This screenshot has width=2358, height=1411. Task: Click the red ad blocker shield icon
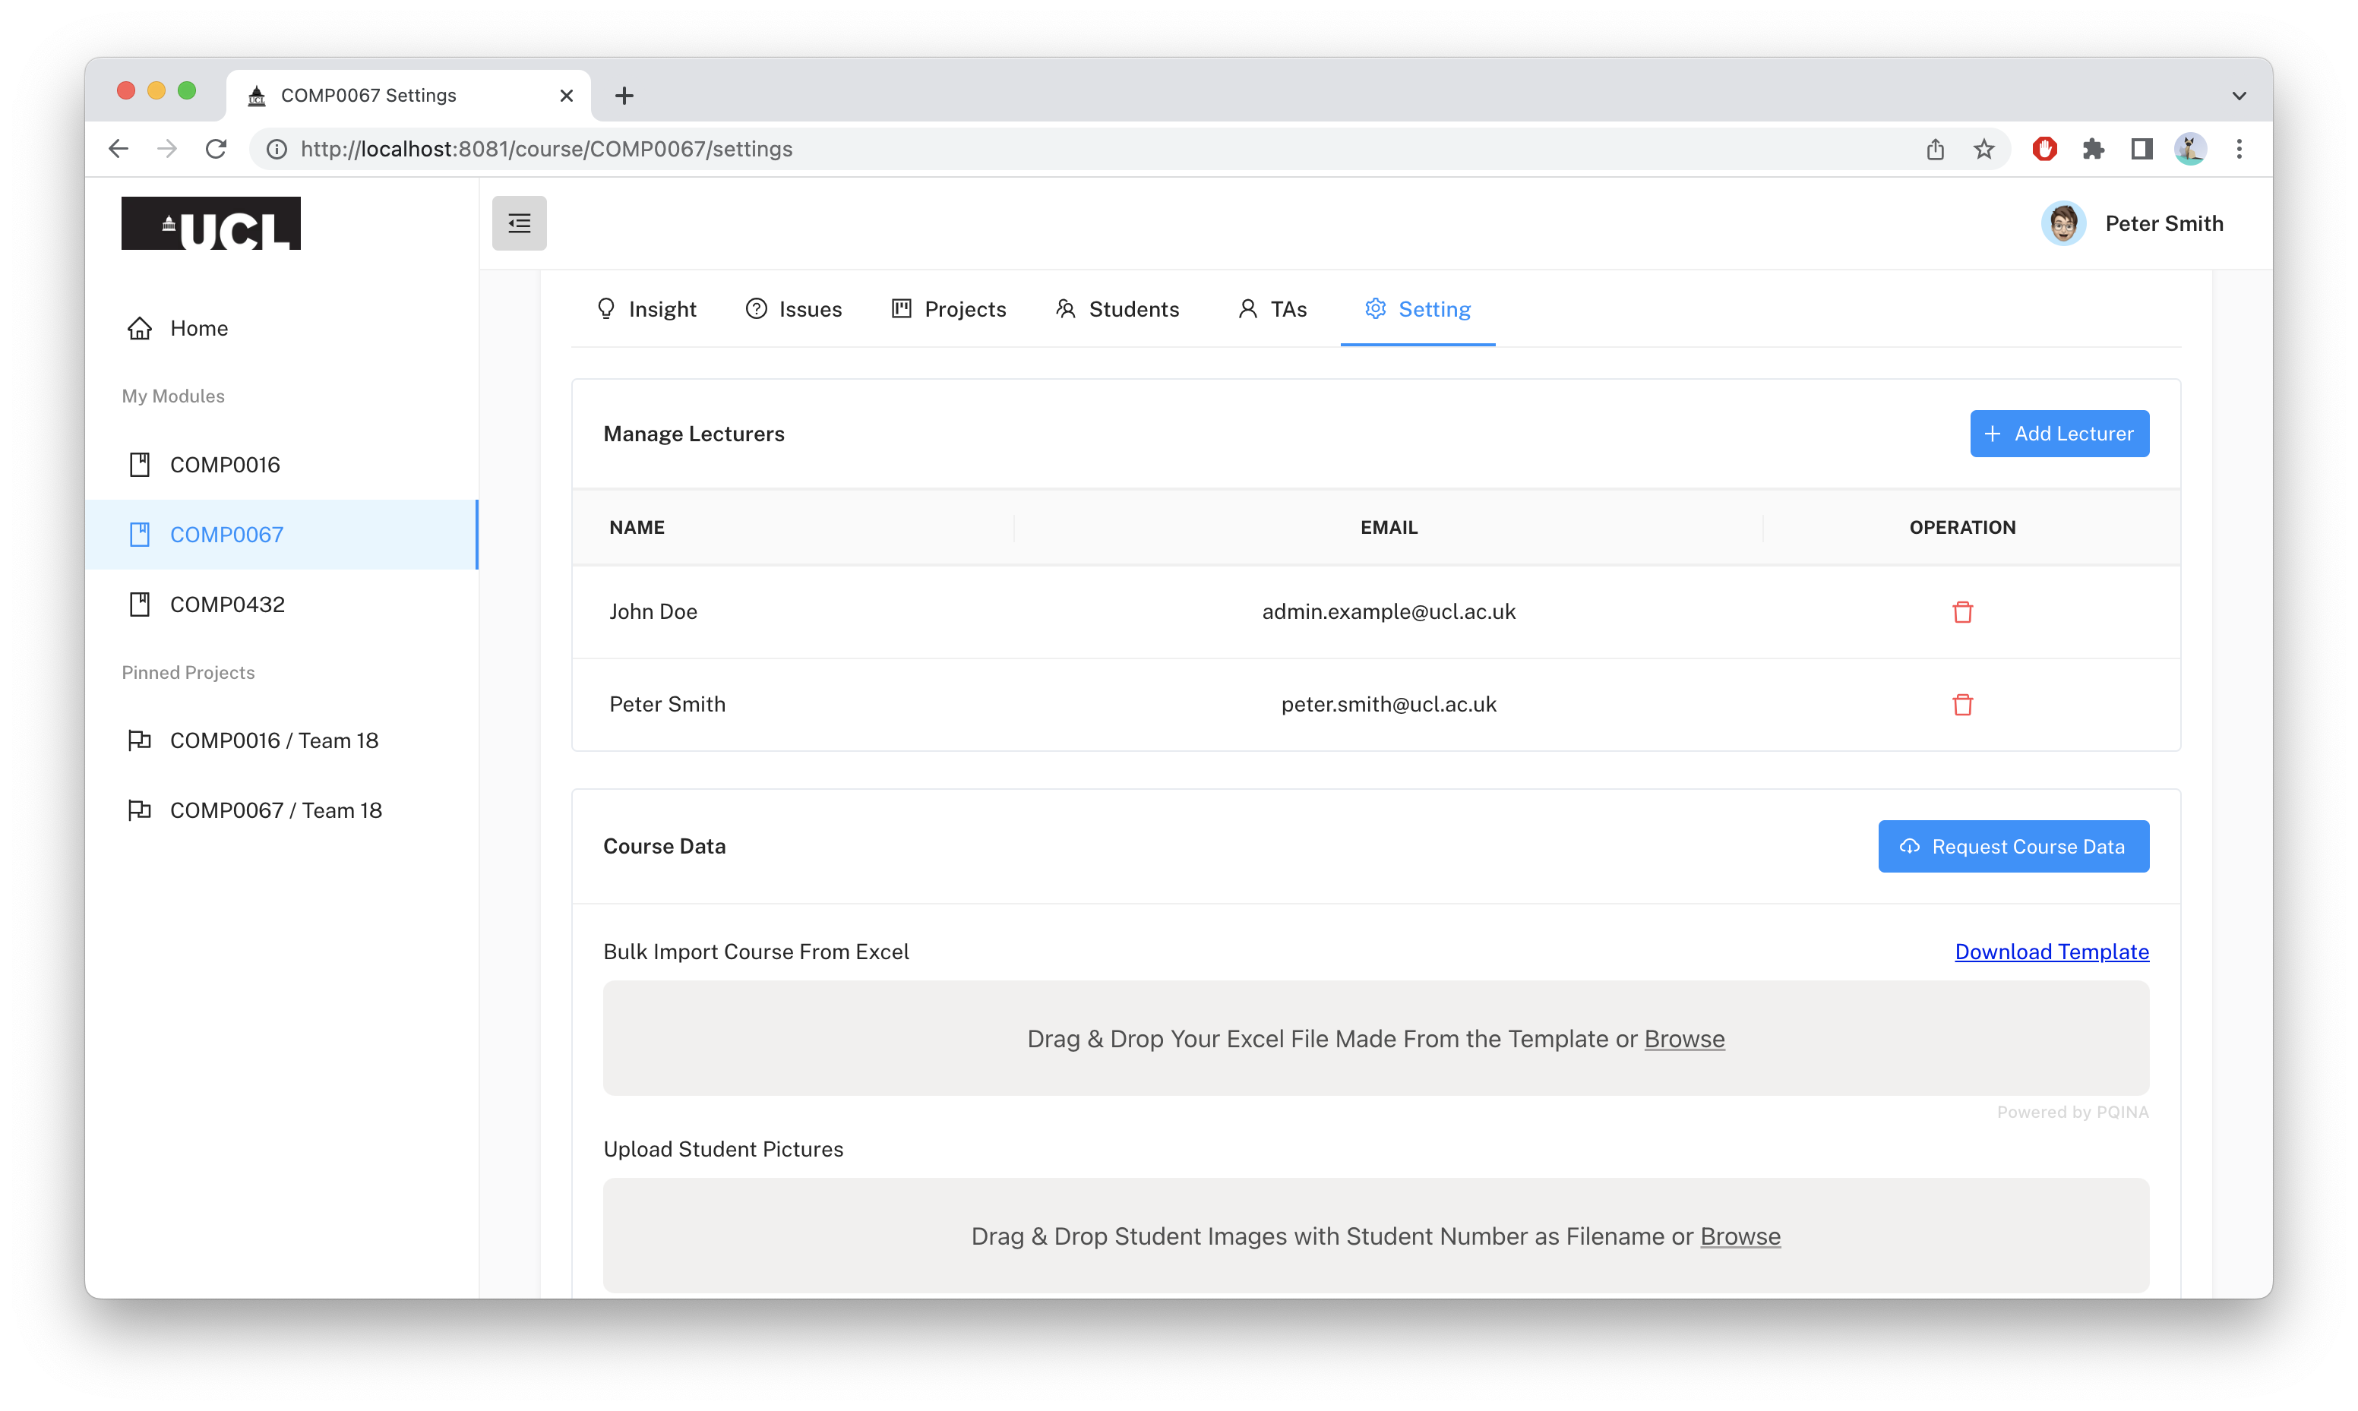[x=2044, y=150]
